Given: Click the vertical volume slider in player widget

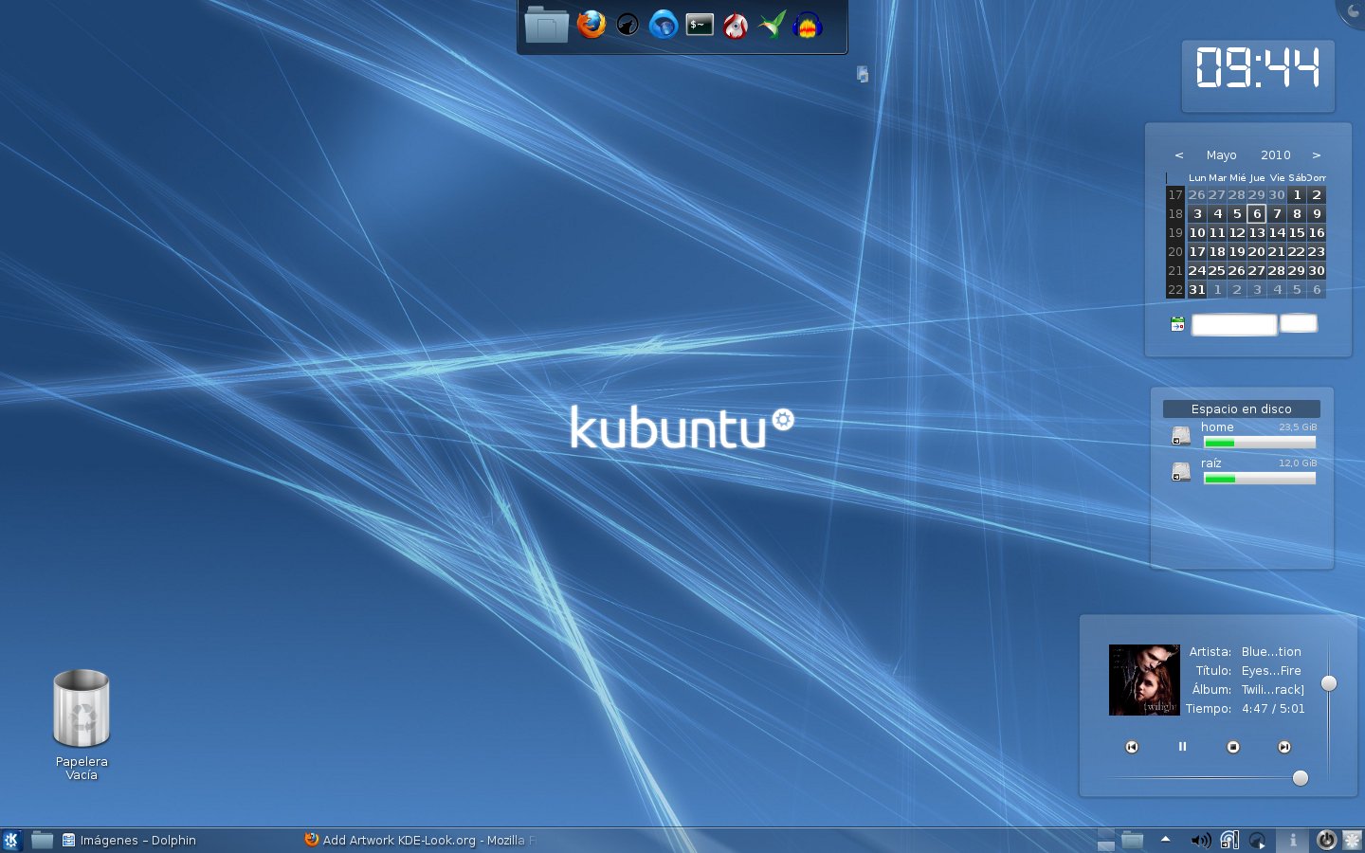Looking at the screenshot, I should [1329, 708].
